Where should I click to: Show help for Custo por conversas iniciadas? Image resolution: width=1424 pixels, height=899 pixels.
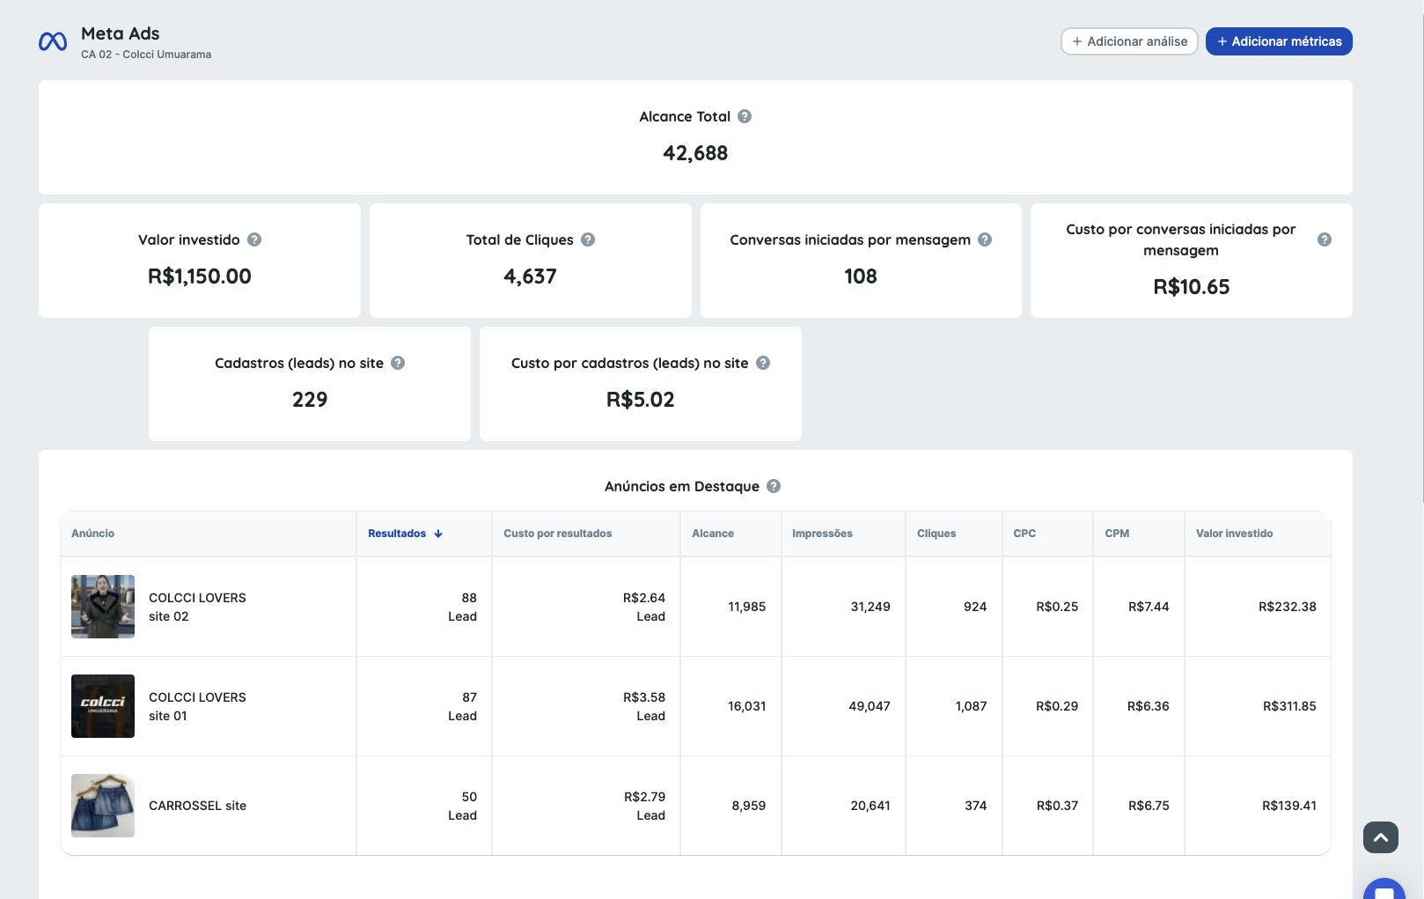click(1325, 239)
